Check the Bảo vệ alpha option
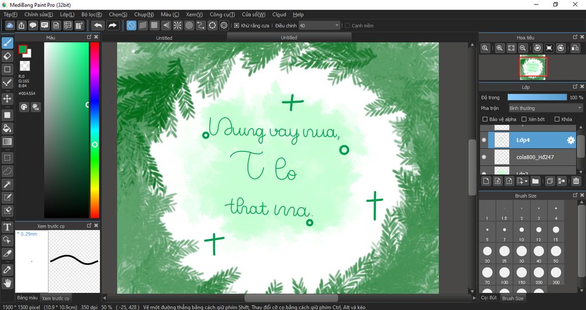The height and width of the screenshot is (310, 586). click(485, 119)
